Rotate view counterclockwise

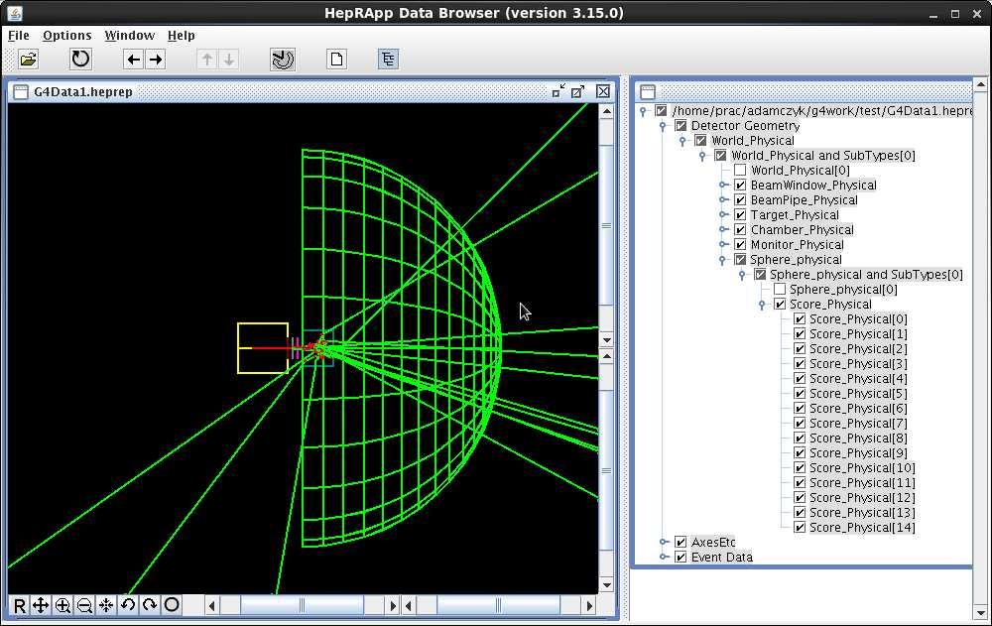point(128,606)
